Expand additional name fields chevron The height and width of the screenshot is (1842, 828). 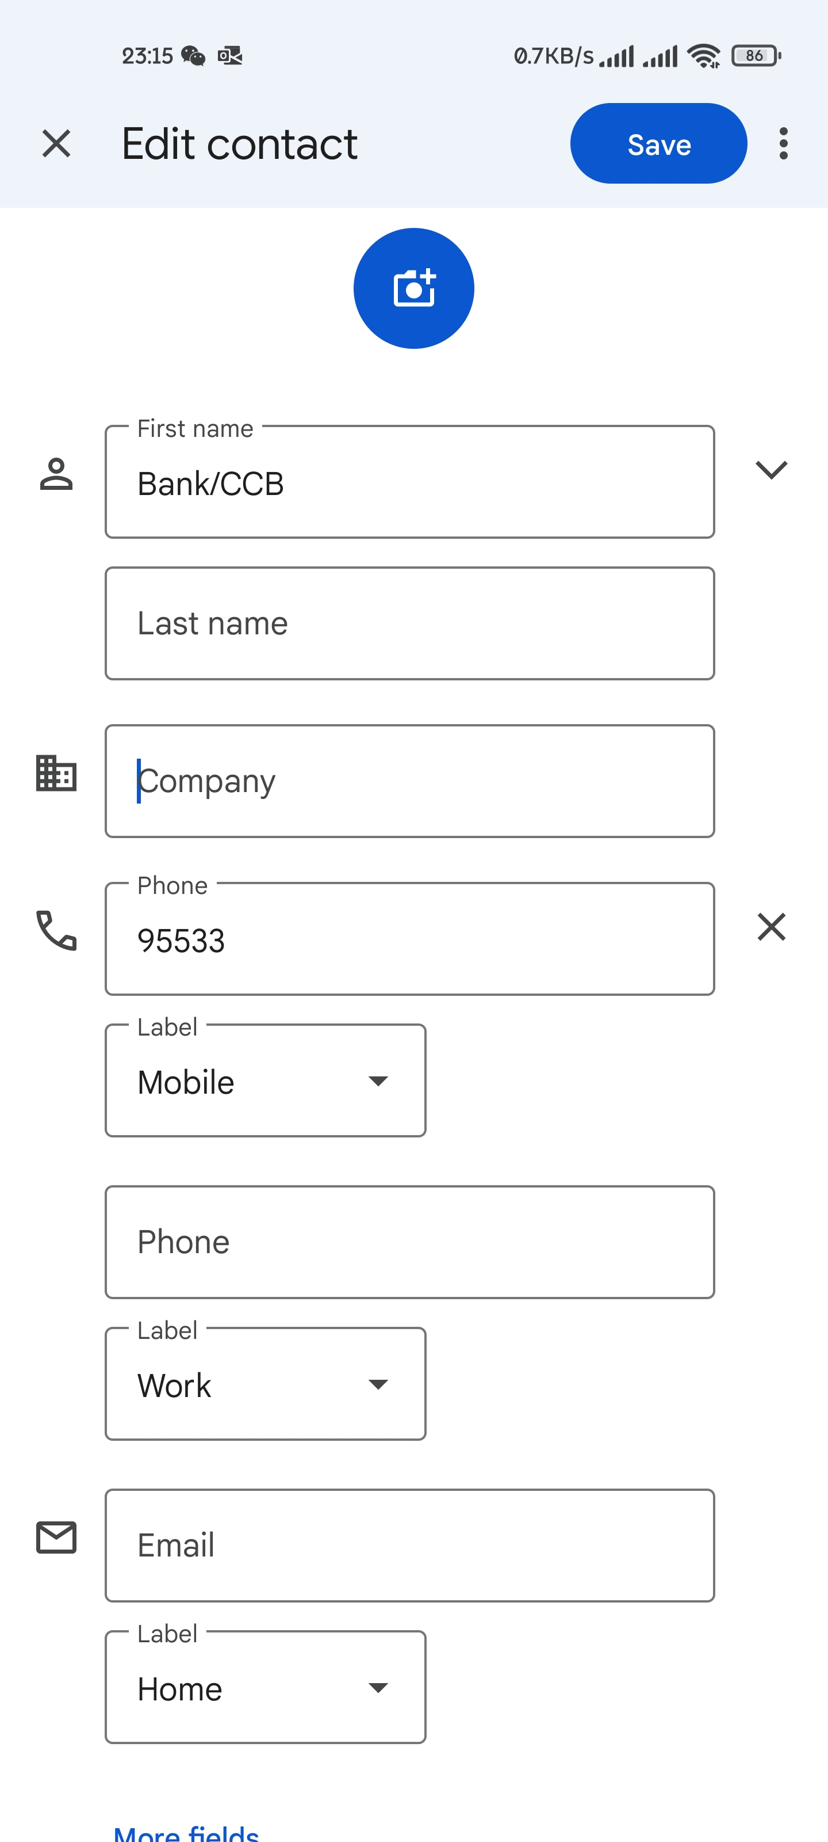coord(771,470)
